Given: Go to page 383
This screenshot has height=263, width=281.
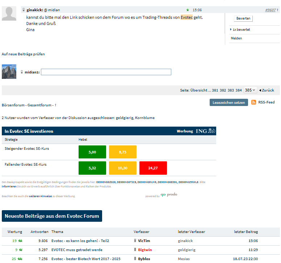Looking at the screenshot, I should click(231, 90).
